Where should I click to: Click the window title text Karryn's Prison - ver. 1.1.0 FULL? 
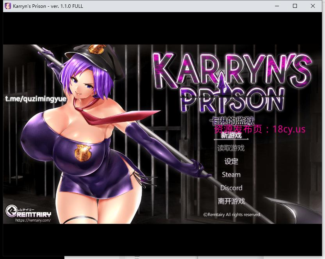pos(48,6)
